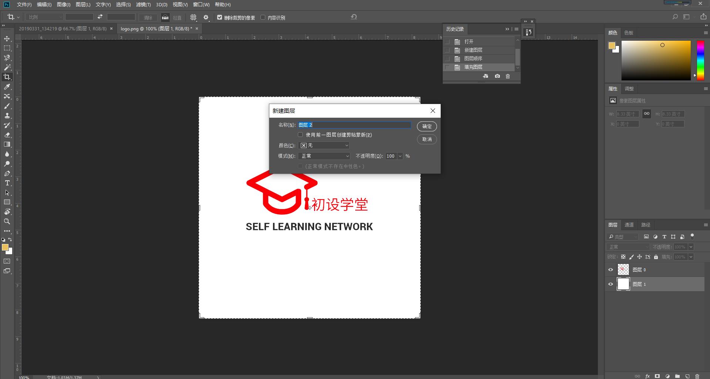Open the 模式 dropdown showing 正常
Screen dimensions: 710x379
[324, 156]
